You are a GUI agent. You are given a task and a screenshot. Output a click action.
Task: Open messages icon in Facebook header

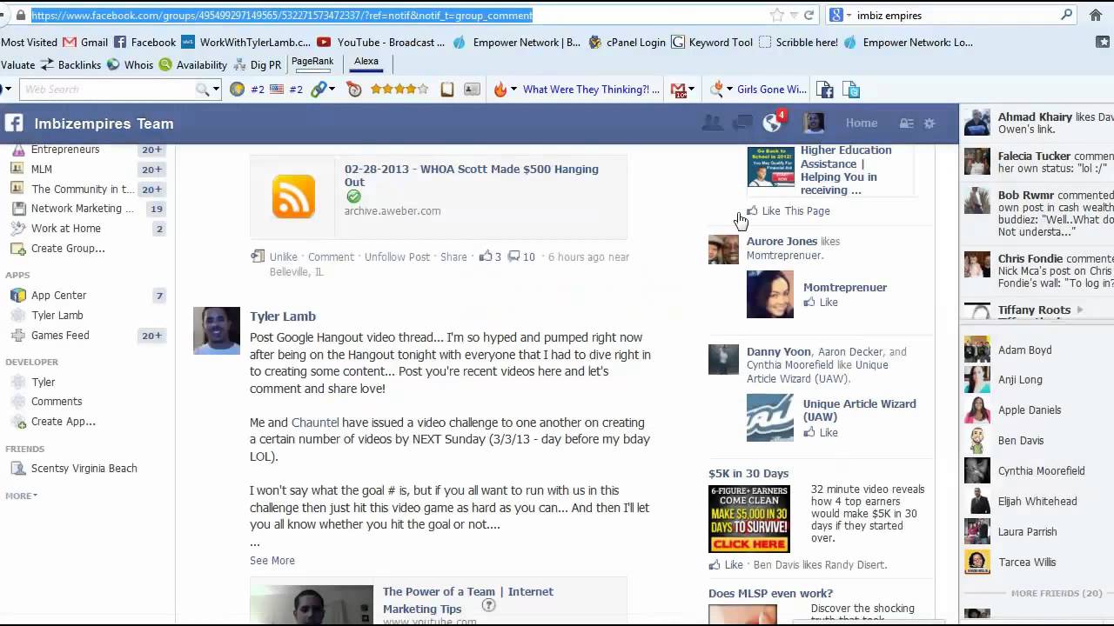[742, 123]
